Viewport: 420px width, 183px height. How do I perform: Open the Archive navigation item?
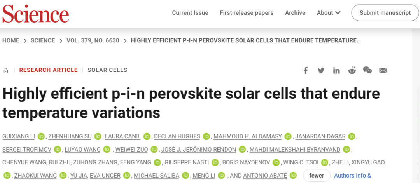point(295,13)
